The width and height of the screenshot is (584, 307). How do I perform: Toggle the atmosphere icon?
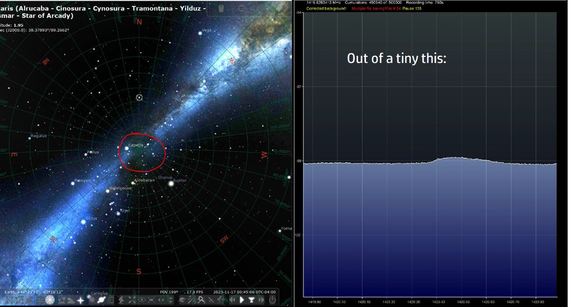tap(71, 300)
